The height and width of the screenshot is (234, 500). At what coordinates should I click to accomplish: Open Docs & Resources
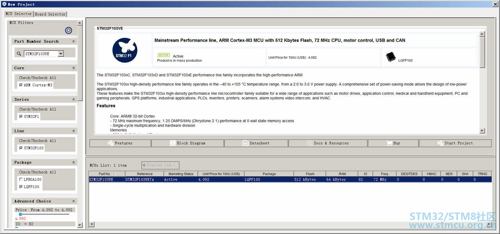[x=328, y=143]
